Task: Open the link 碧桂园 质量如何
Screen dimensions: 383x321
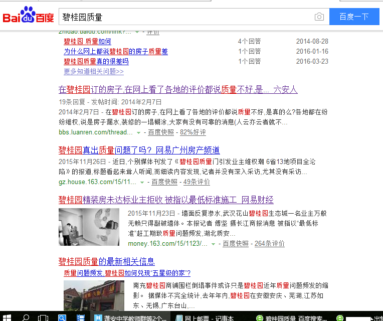Action: [87, 41]
